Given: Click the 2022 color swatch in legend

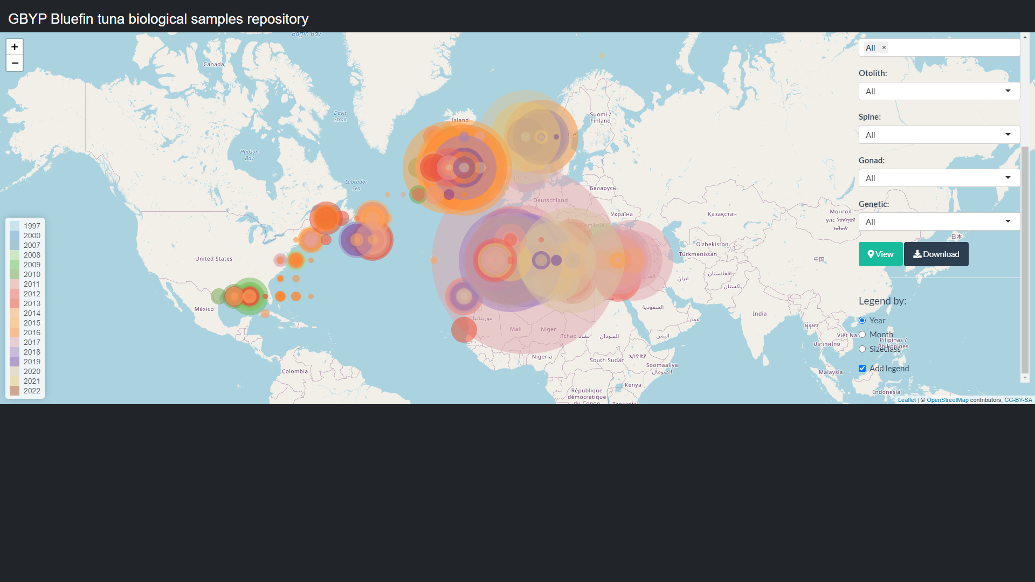Looking at the screenshot, I should pyautogui.click(x=15, y=391).
